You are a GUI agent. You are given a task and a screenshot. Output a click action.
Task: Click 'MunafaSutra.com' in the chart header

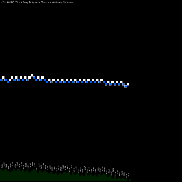click(64, 2)
